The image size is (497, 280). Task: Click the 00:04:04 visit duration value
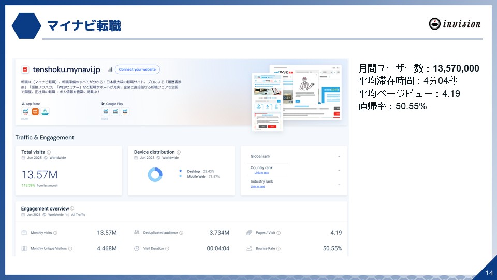click(x=218, y=248)
